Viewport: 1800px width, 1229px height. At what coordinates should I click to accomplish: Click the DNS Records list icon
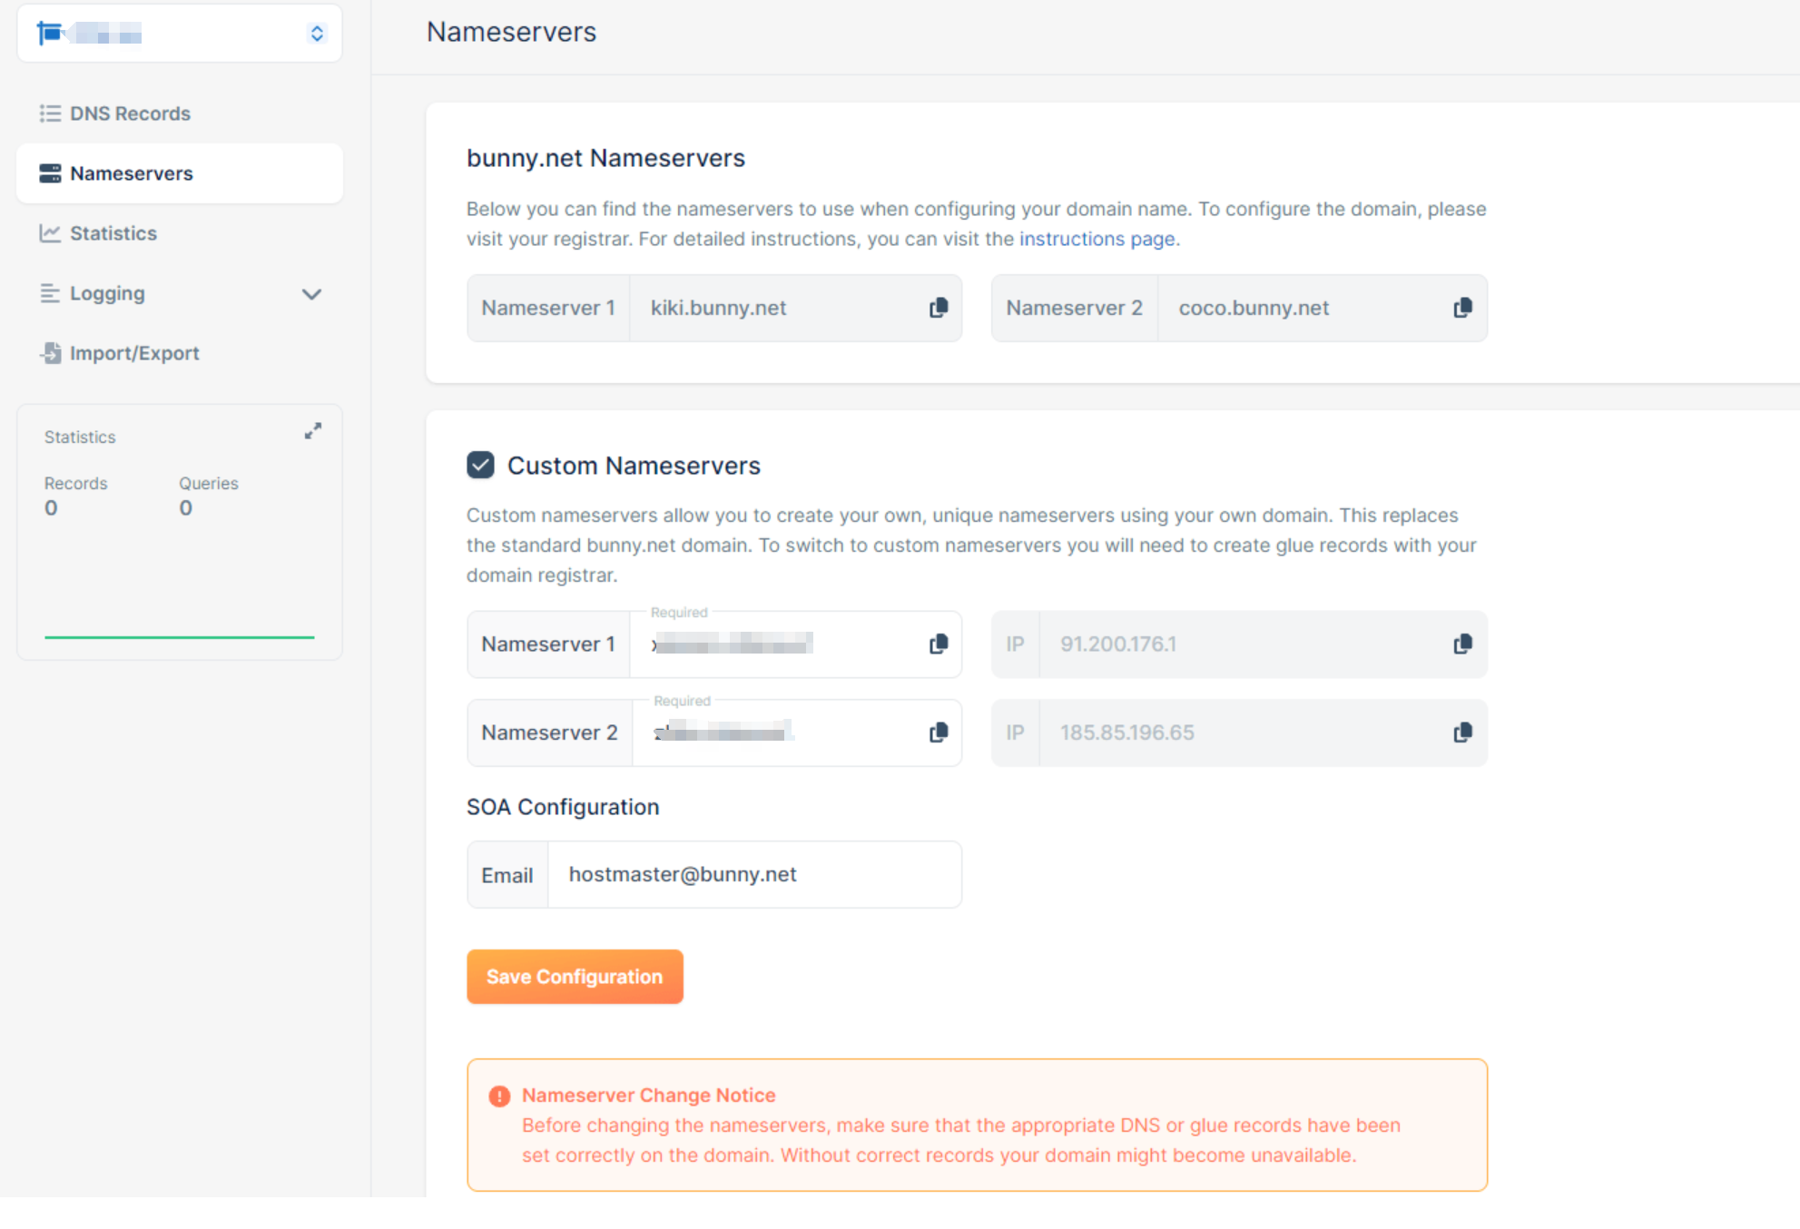pos(50,113)
